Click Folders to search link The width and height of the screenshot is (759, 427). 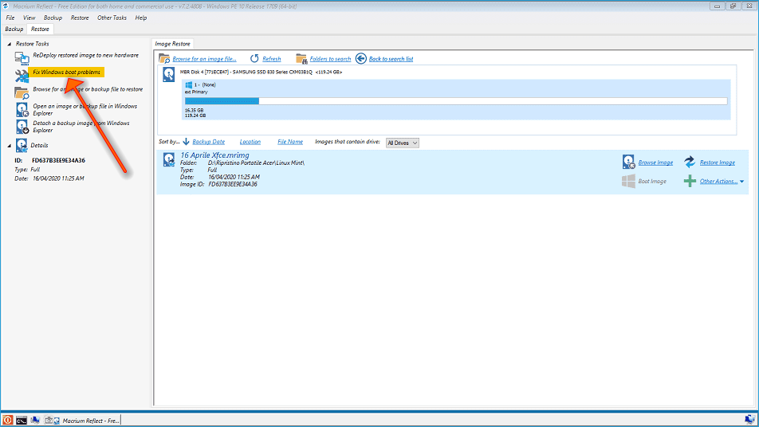pyautogui.click(x=330, y=59)
